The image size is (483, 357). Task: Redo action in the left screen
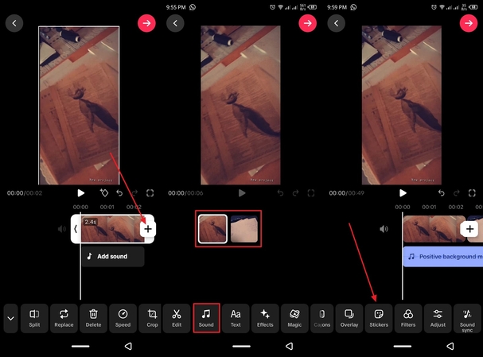pos(134,193)
